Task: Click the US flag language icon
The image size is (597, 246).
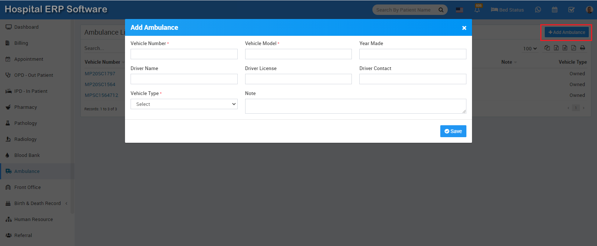Action: [459, 10]
